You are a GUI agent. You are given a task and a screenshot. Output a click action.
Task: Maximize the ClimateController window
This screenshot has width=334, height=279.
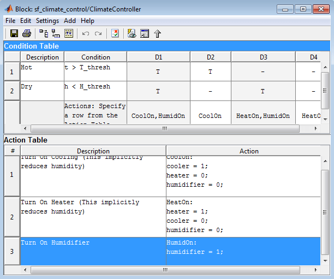(303, 9)
